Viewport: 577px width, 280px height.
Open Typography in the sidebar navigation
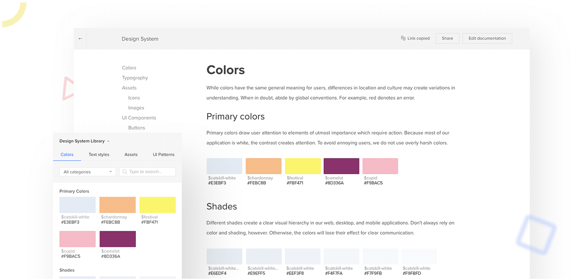point(135,78)
